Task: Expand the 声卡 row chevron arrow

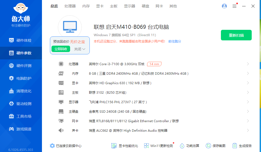Action: click(x=248, y=130)
